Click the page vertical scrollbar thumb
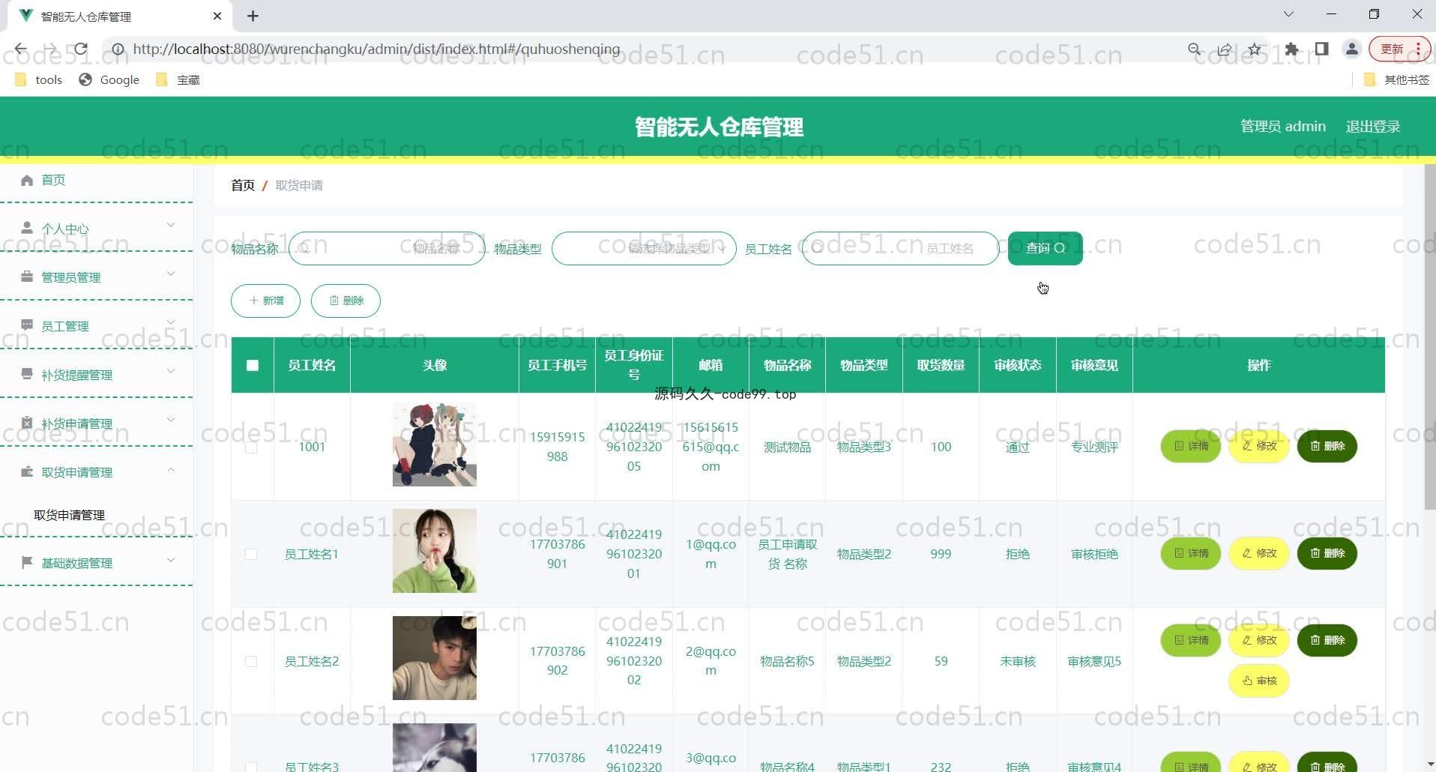 (x=1430, y=337)
